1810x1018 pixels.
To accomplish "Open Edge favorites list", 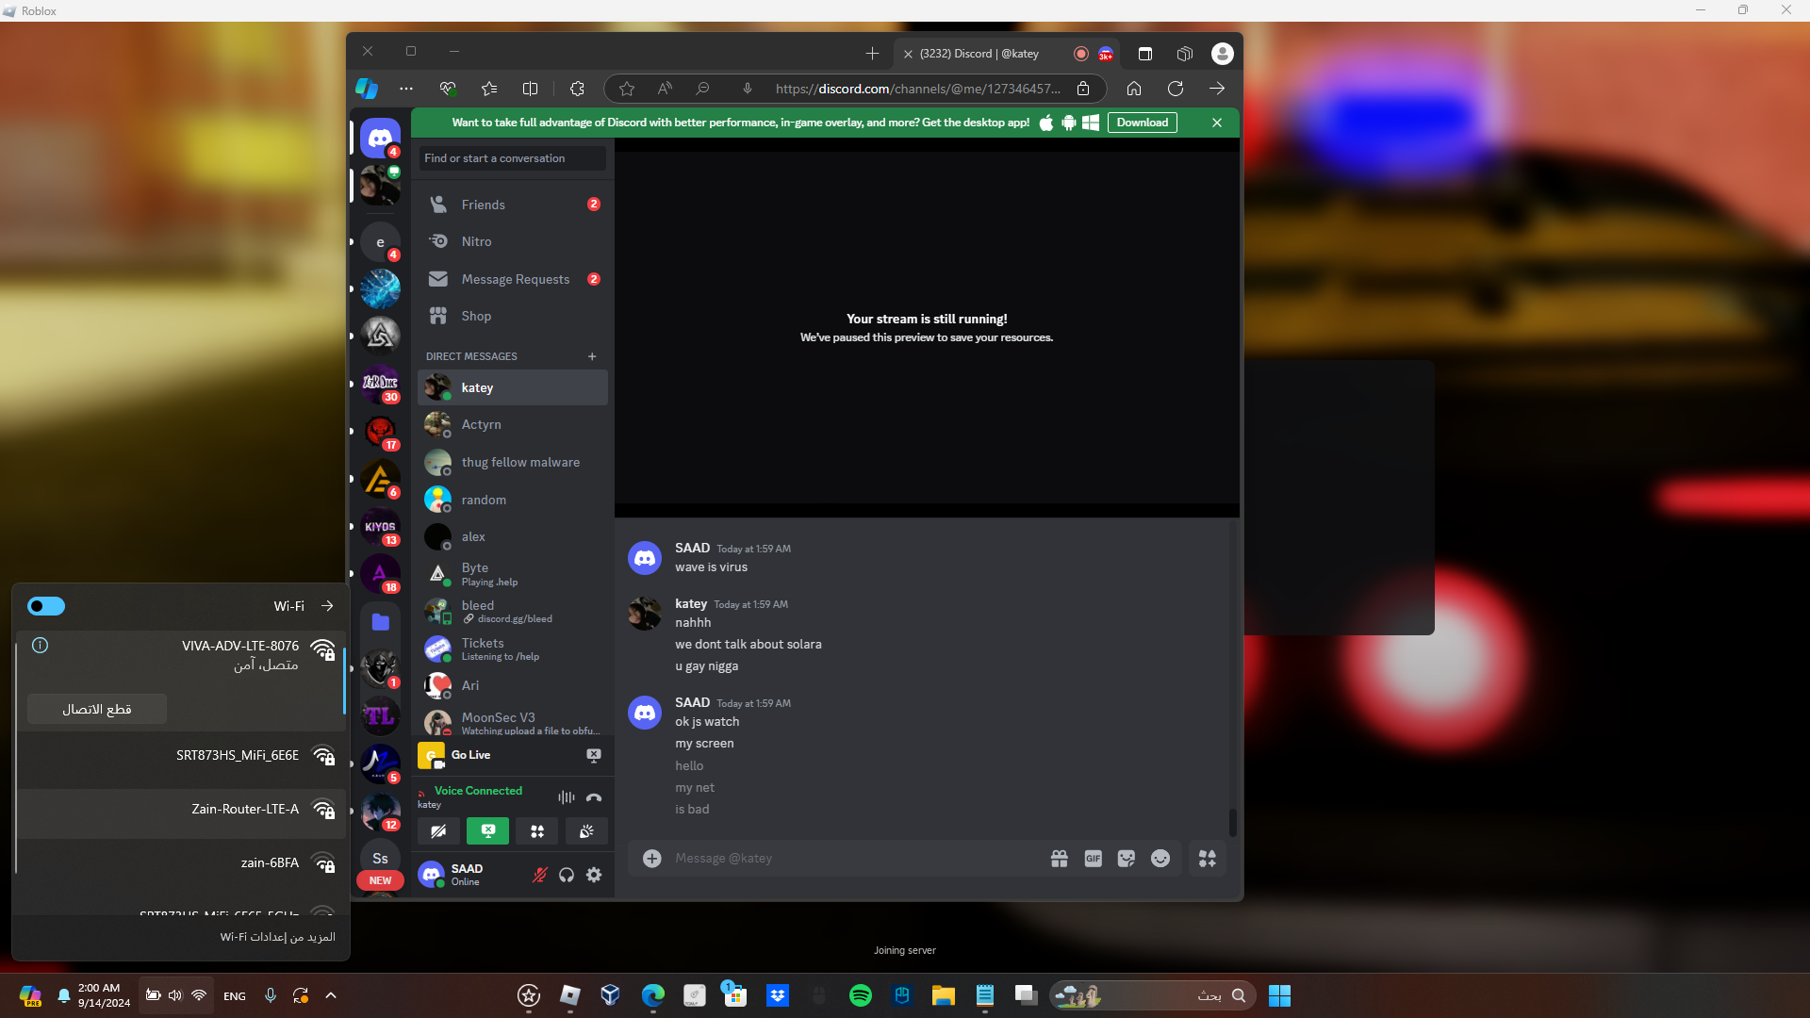I will 489,89.
